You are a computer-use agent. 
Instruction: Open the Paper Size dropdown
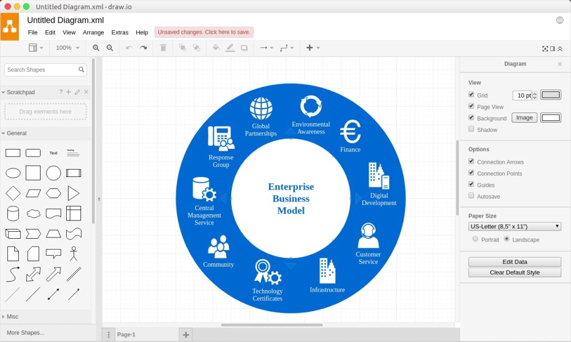[514, 226]
